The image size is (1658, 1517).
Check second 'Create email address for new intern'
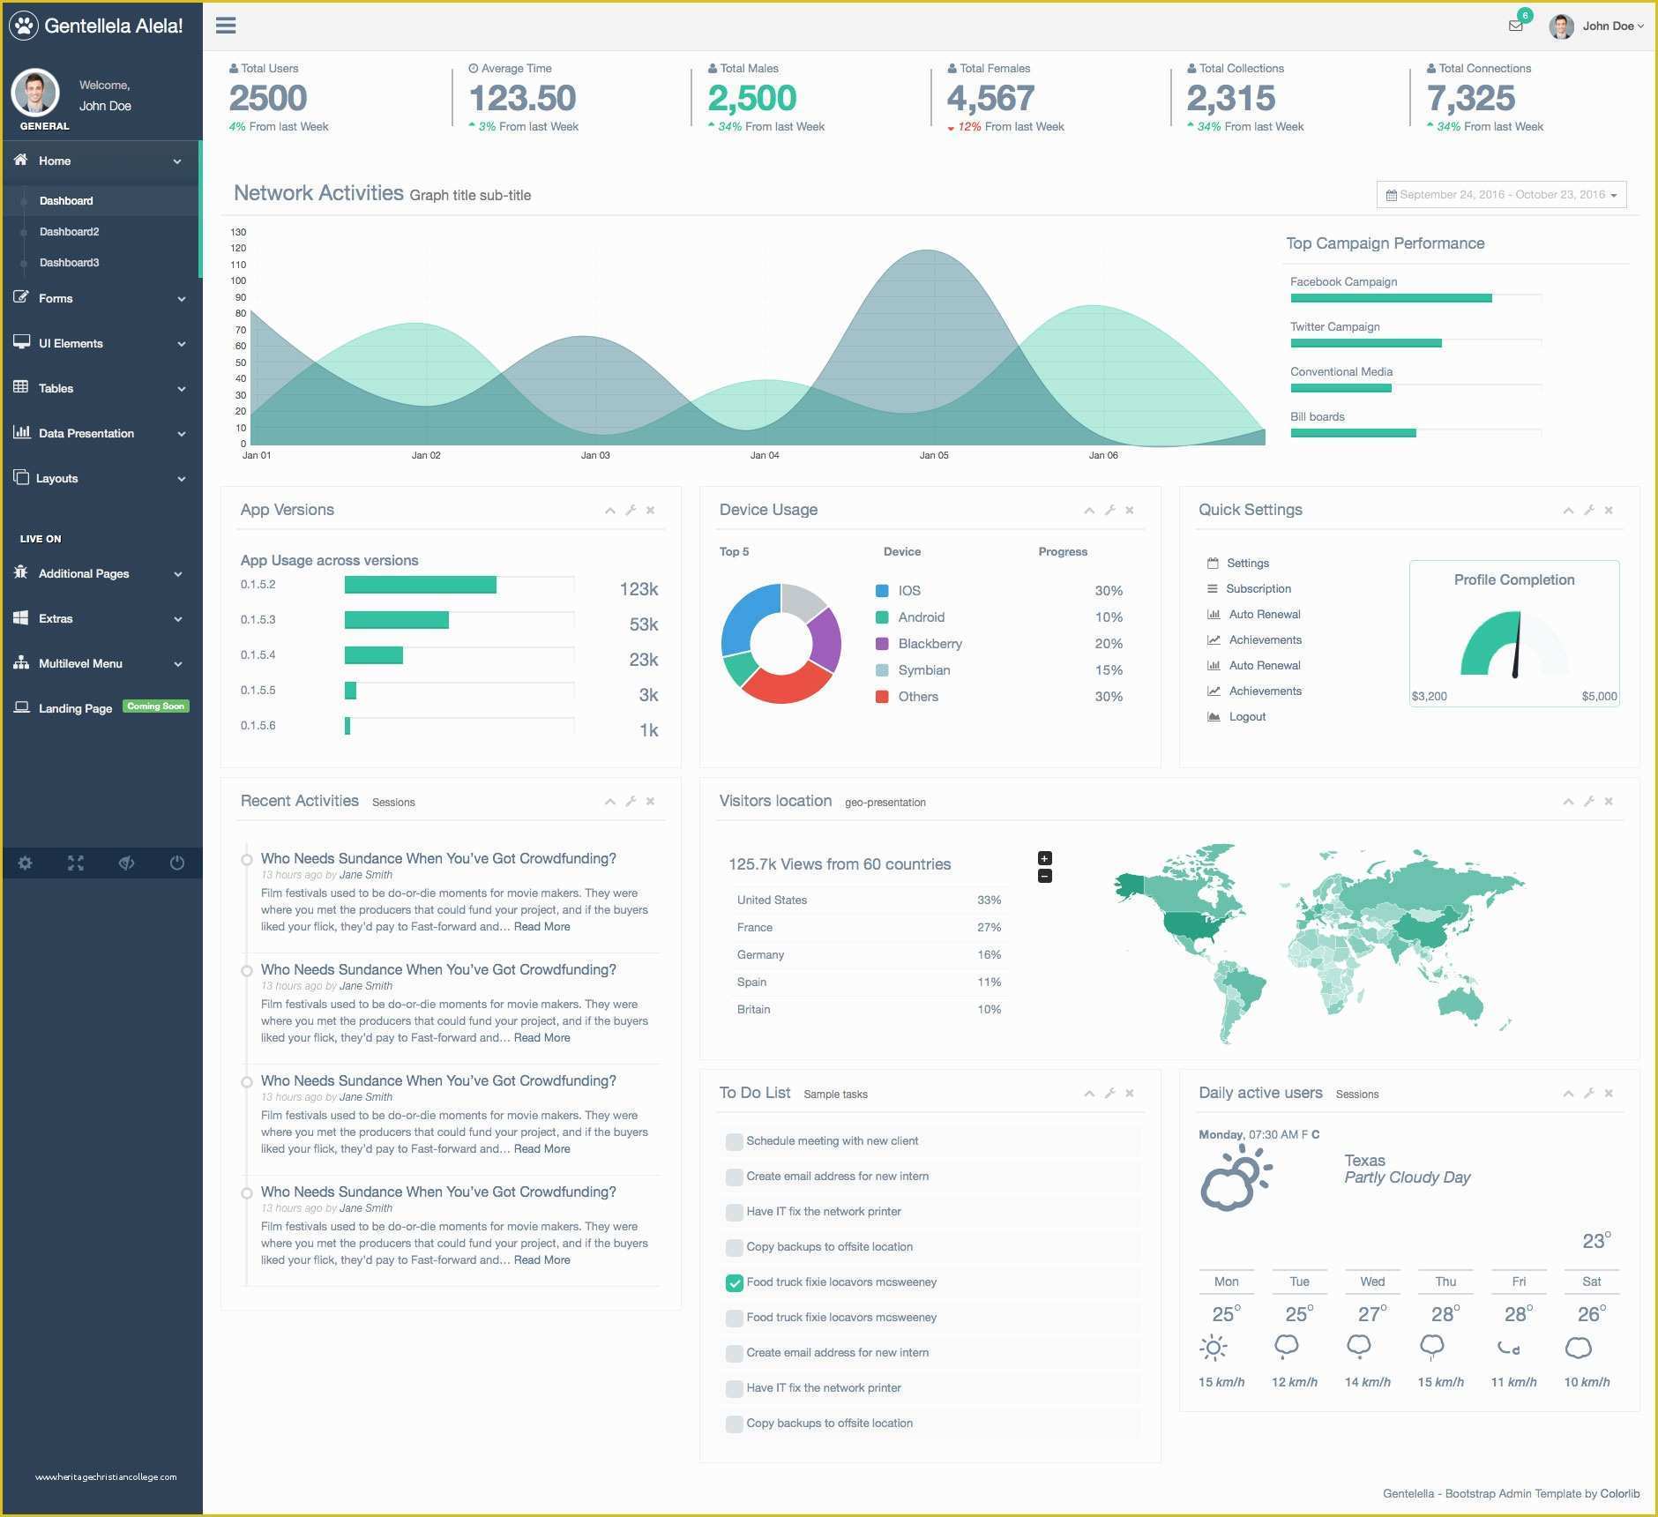click(x=734, y=1353)
